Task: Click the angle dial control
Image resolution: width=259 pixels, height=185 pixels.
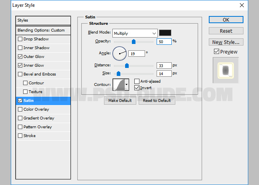Action: click(x=120, y=52)
